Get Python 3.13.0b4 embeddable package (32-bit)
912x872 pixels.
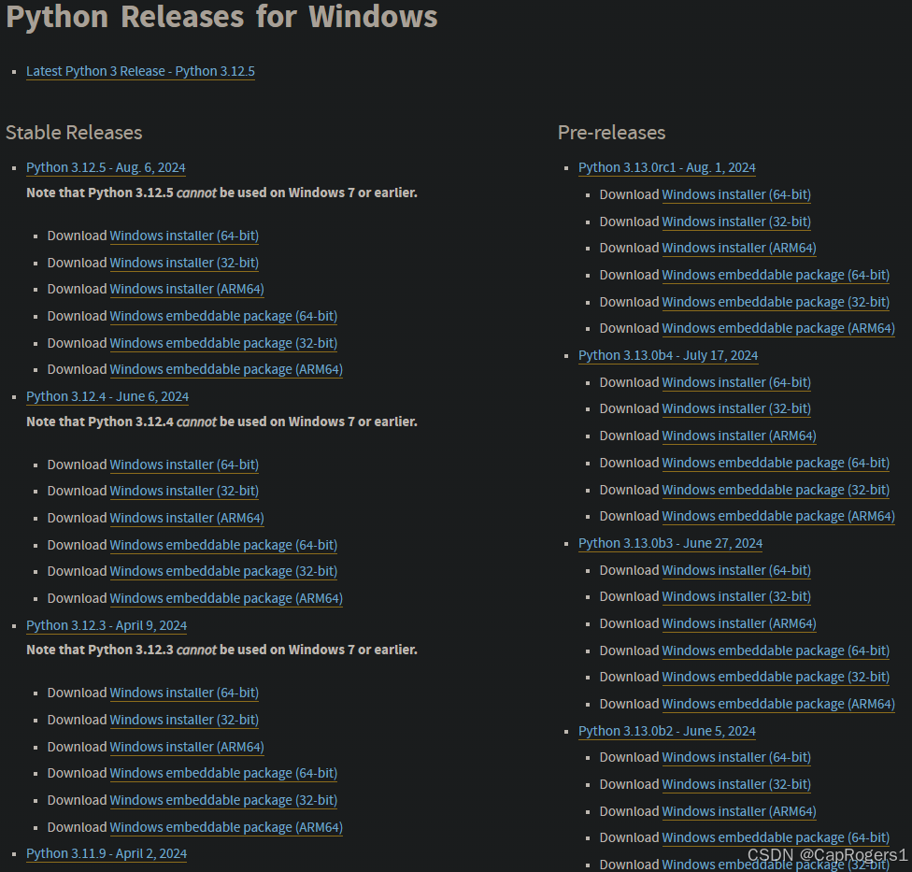776,491
